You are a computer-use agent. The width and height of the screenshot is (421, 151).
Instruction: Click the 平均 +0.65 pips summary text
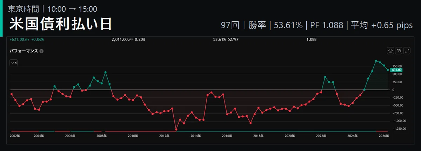tap(382, 25)
